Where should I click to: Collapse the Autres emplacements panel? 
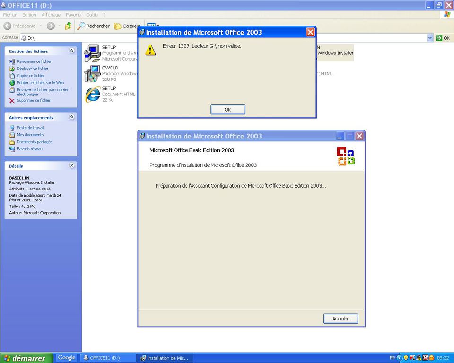(x=72, y=117)
